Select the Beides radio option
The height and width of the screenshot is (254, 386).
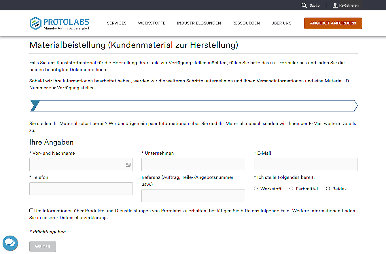(x=328, y=189)
